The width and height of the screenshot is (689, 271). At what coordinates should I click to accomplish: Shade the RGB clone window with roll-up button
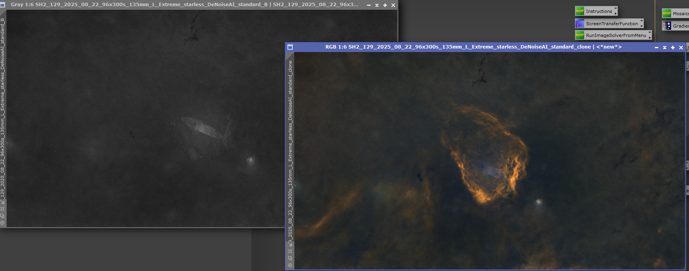[x=665, y=47]
